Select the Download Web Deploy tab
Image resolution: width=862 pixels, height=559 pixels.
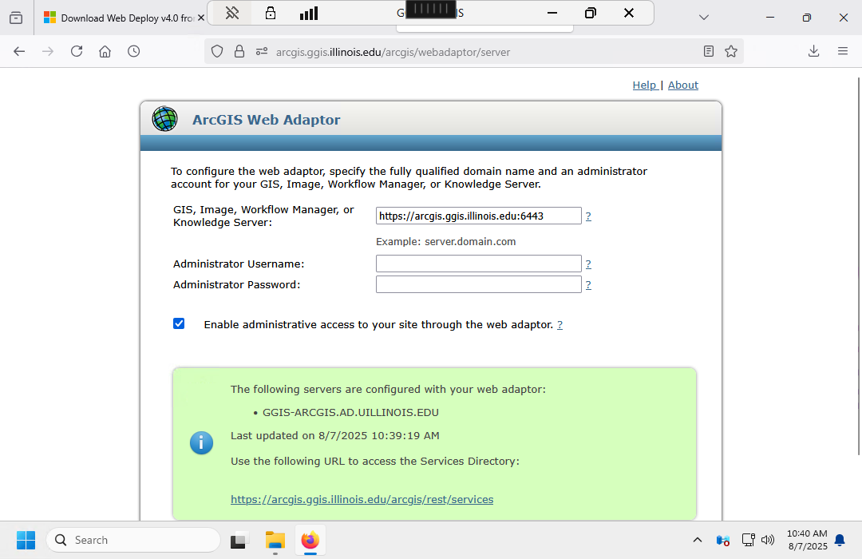click(120, 18)
